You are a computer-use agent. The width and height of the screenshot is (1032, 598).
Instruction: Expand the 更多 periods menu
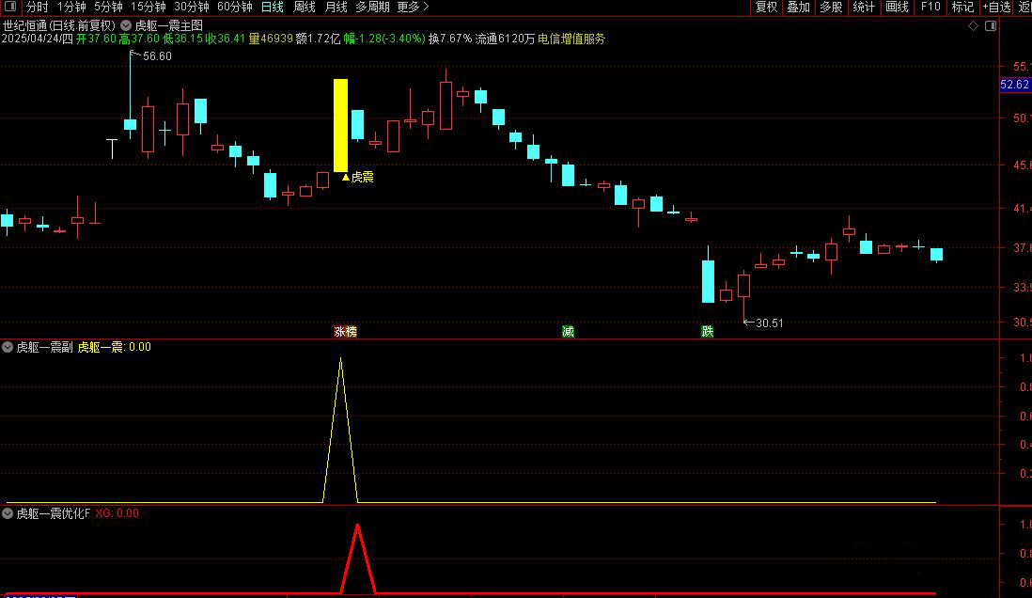click(413, 7)
